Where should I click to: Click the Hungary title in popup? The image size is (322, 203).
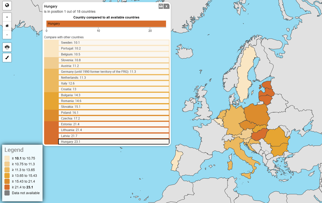[x=51, y=6]
